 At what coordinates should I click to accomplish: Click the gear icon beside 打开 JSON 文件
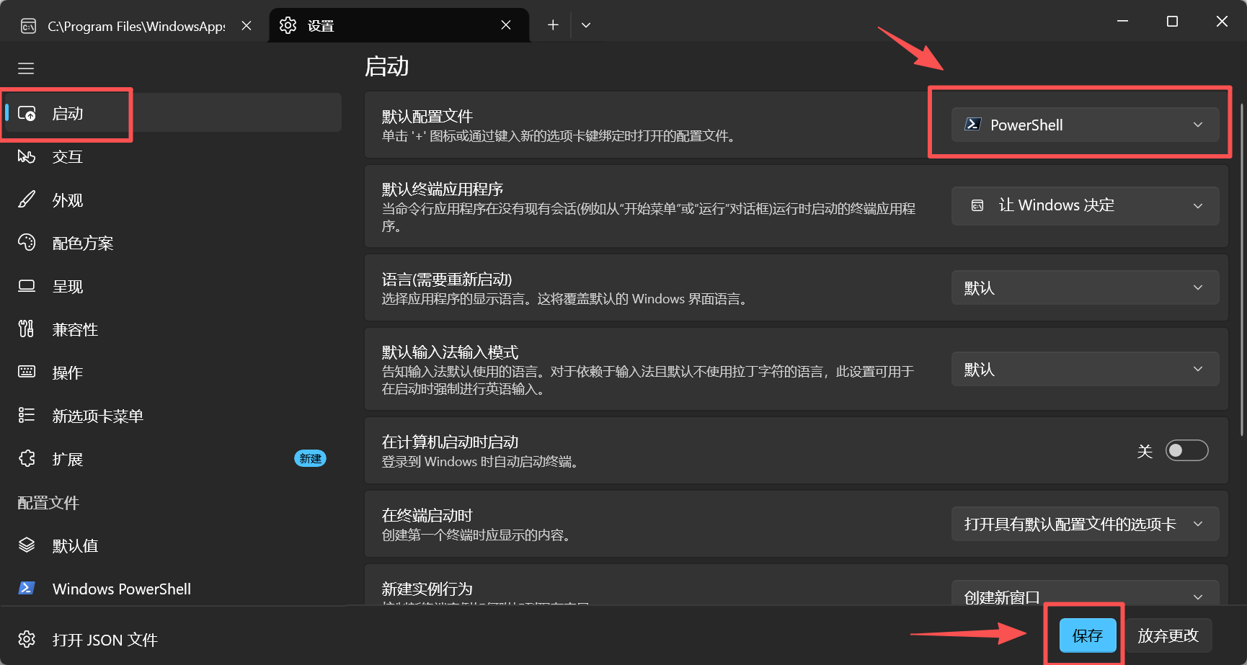[x=27, y=639]
